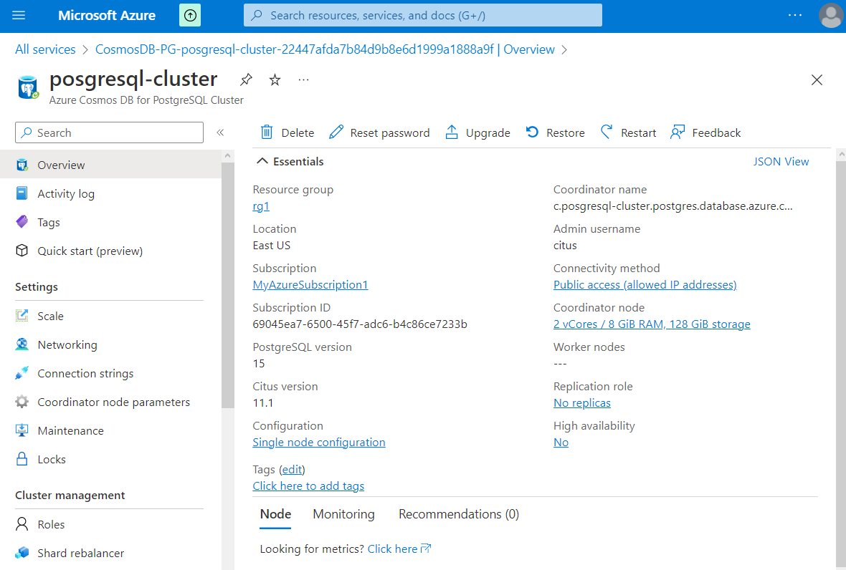This screenshot has height=570, width=846.
Task: Click the sidebar vertical scrollbar
Action: tap(227, 286)
